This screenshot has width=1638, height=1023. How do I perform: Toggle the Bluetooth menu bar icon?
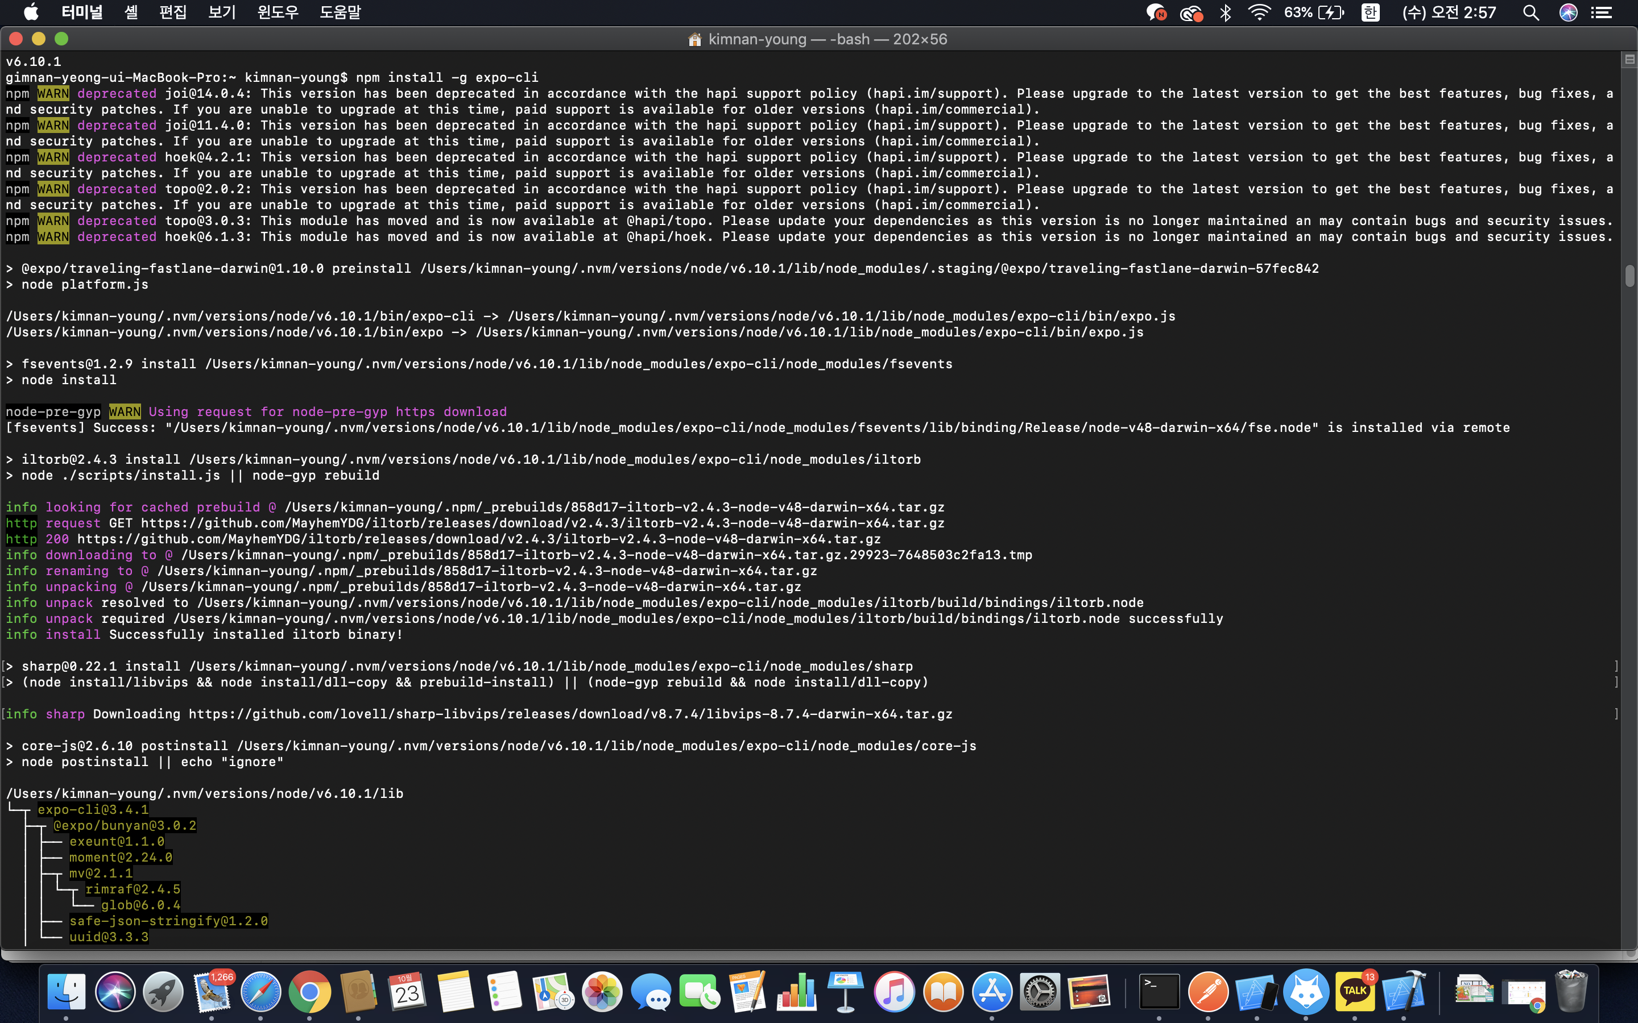[x=1225, y=13]
